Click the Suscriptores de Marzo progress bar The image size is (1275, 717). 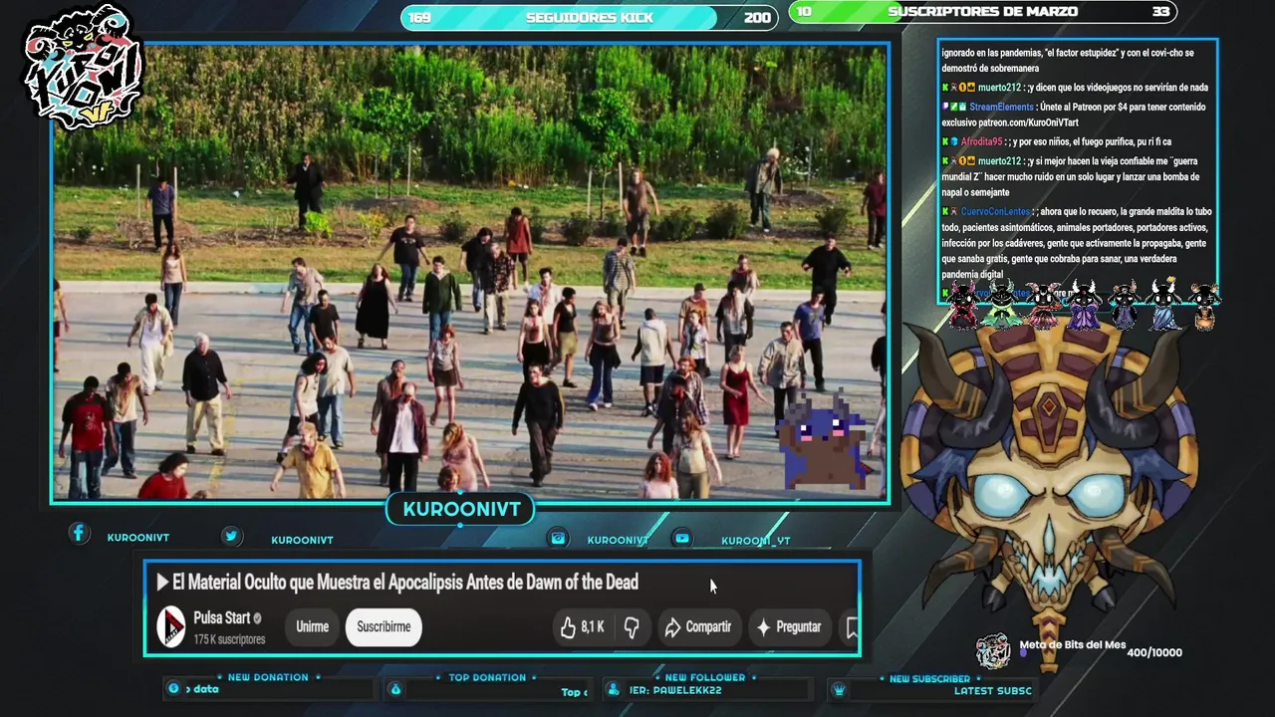point(983,12)
